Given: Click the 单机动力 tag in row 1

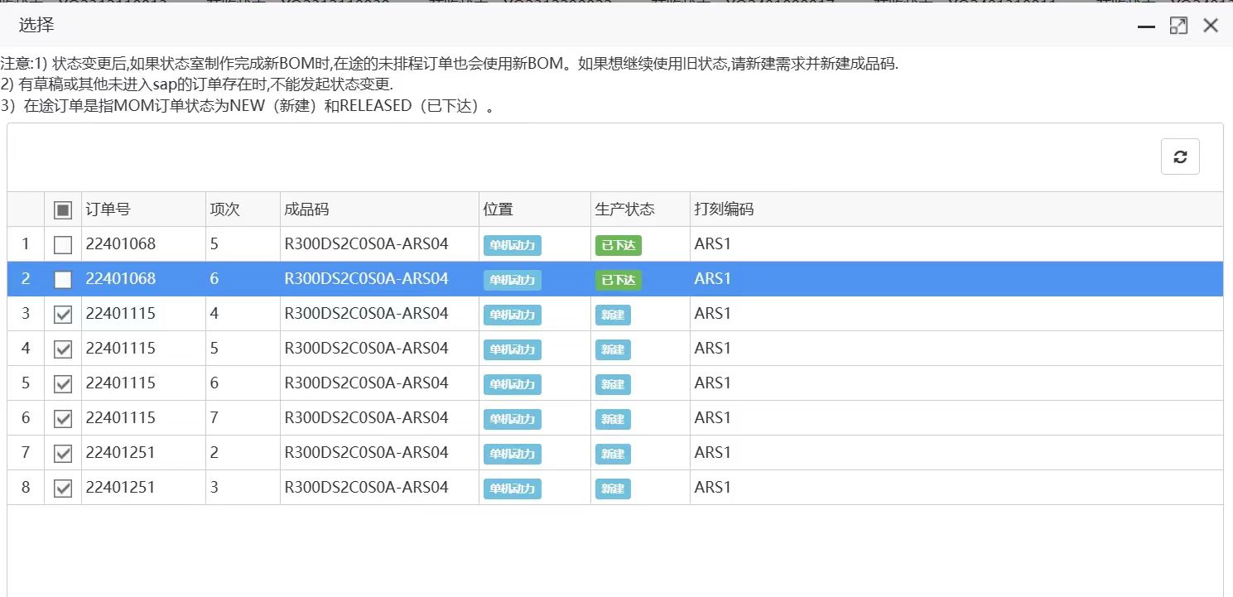Looking at the screenshot, I should 513,245.
